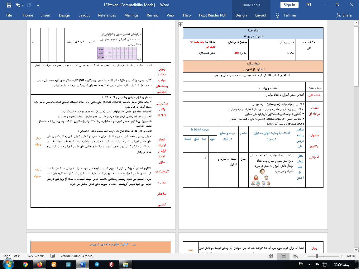
Task: Click the 'شعار سال:' header cell
Action: (x=253, y=64)
